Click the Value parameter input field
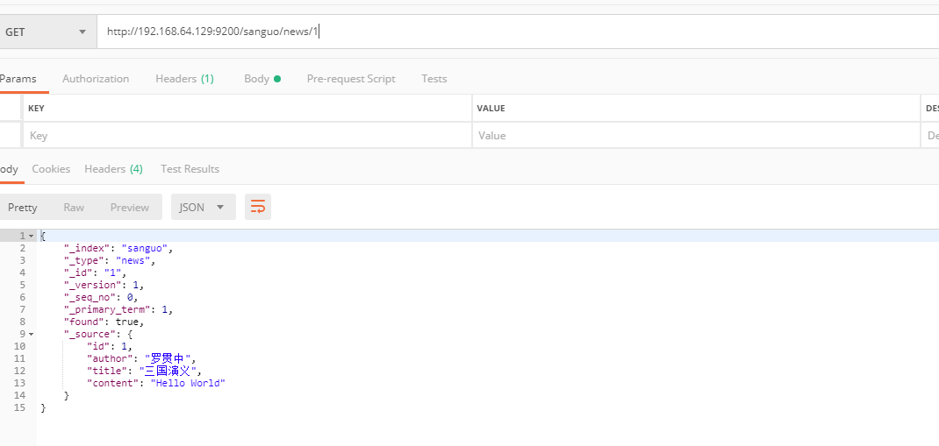Screen dimensions: 939x446 (697, 136)
